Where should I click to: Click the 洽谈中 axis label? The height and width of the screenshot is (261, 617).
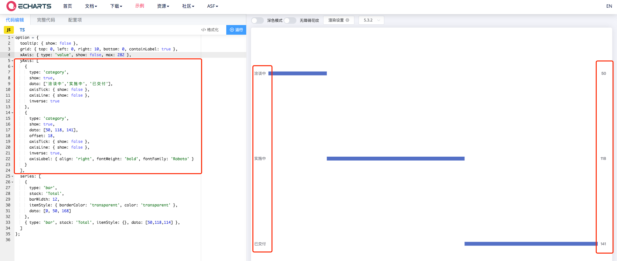260,74
